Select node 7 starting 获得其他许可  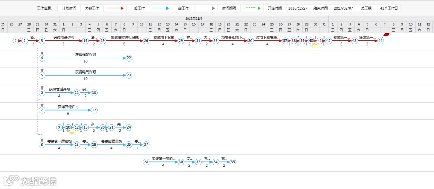42,110
